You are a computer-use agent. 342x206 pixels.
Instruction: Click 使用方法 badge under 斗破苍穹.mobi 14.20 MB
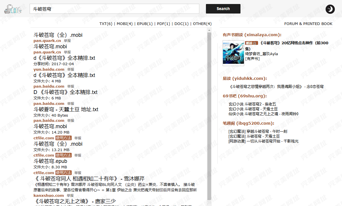[x=64, y=138]
